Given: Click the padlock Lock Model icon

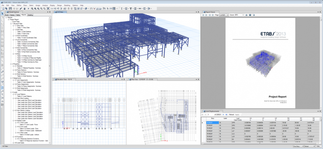Looking at the screenshot, I should [24, 9].
